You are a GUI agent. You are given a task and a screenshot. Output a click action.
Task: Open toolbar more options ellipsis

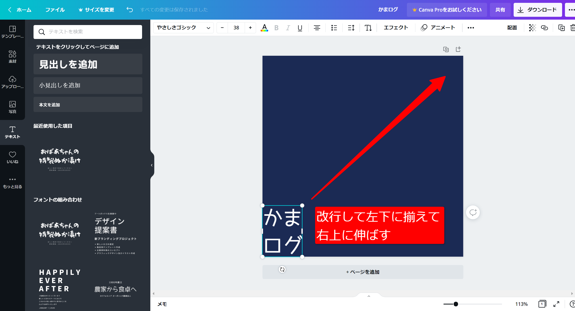(x=471, y=28)
